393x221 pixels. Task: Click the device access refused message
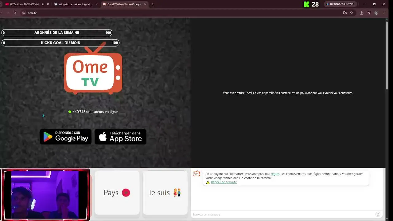[288, 93]
